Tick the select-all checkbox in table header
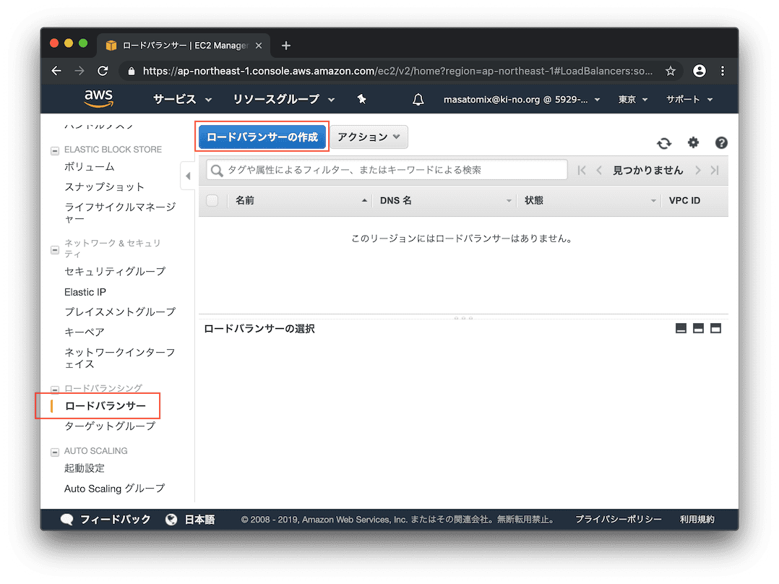The height and width of the screenshot is (584, 779). click(212, 200)
